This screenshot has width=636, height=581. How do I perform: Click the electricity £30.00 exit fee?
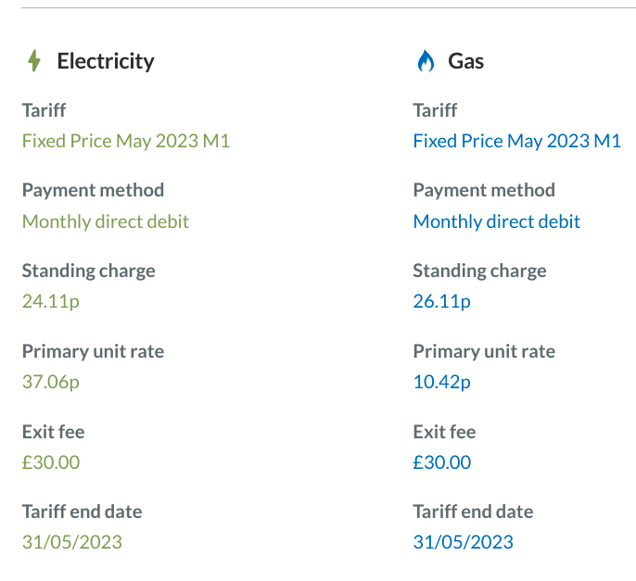tap(51, 461)
